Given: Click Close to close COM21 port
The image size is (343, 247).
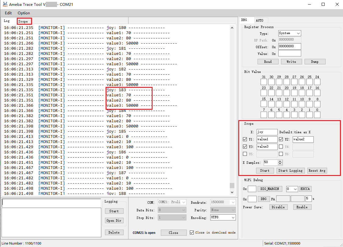Looking at the screenshot, I should tap(173, 233).
